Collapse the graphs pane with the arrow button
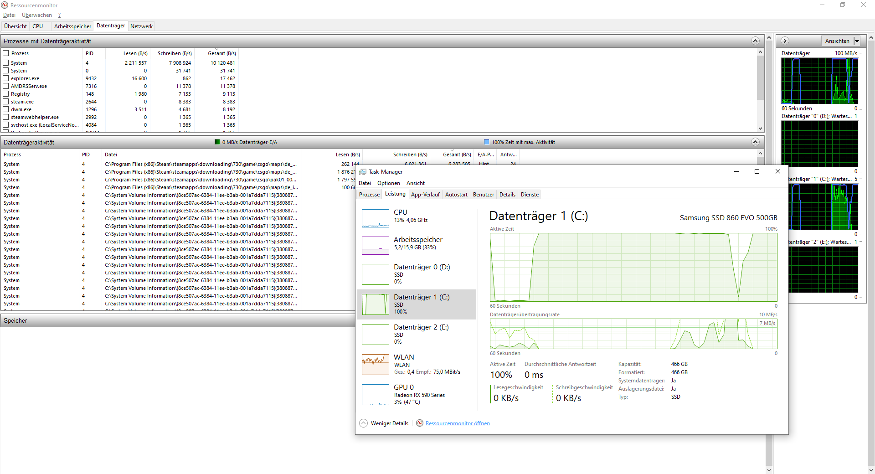The image size is (875, 474). click(x=785, y=41)
